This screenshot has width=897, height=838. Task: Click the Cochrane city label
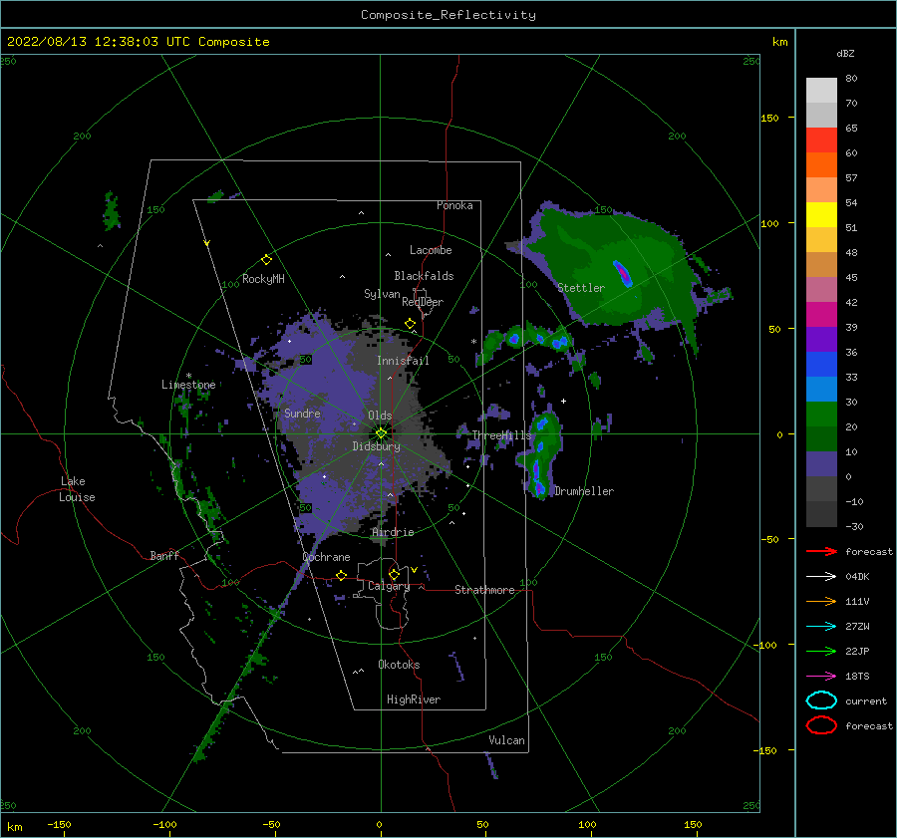click(x=326, y=557)
